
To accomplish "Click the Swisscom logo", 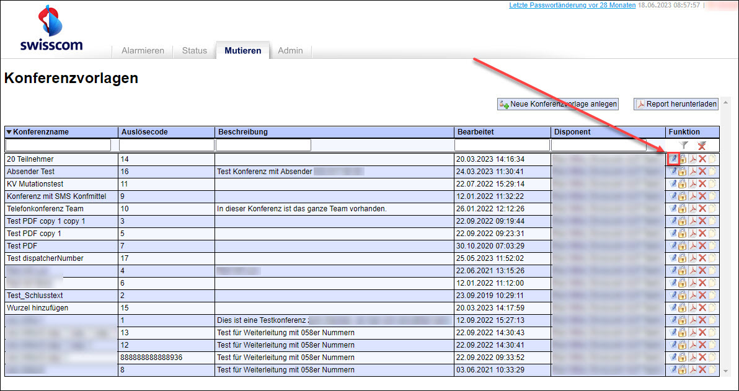I will [x=51, y=28].
